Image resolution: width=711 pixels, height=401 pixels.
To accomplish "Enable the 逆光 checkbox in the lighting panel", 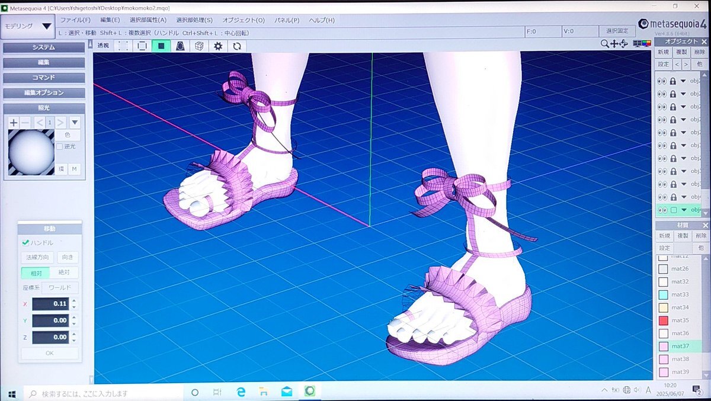I will (59, 146).
